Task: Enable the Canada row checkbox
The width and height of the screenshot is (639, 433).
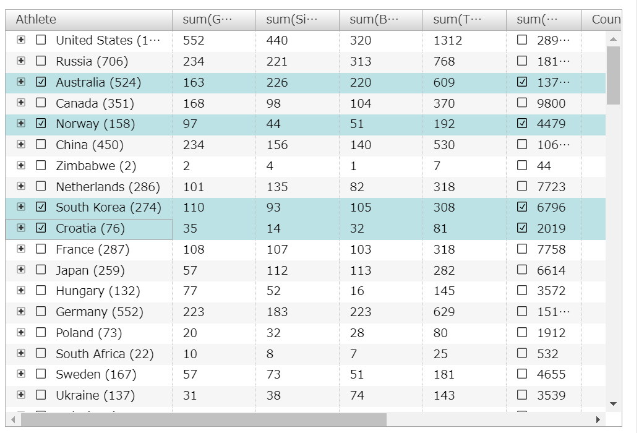Action: tap(41, 103)
